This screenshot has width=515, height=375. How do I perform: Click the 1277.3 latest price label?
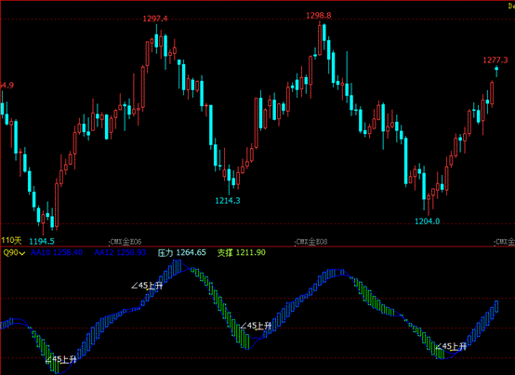pos(495,60)
